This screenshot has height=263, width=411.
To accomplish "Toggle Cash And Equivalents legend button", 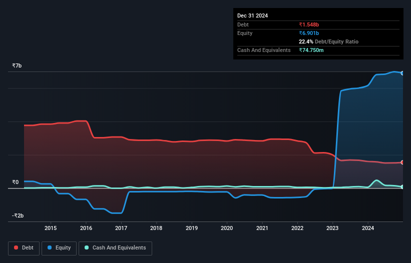I will coord(115,248).
